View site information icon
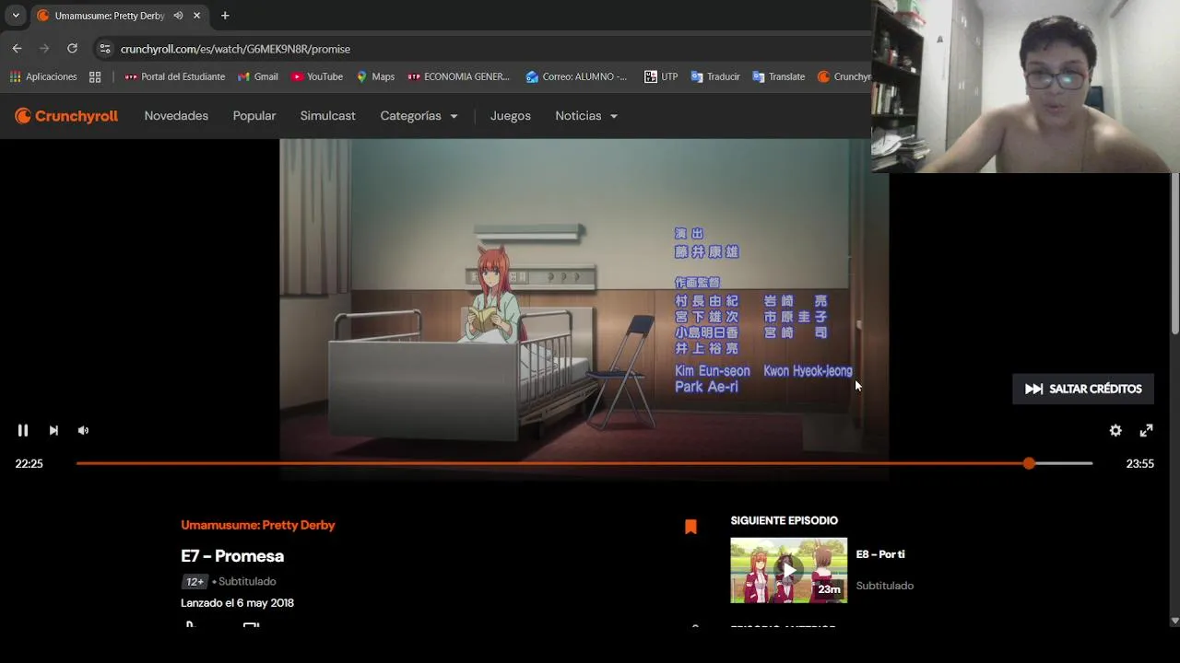The image size is (1180, 663). (105, 49)
